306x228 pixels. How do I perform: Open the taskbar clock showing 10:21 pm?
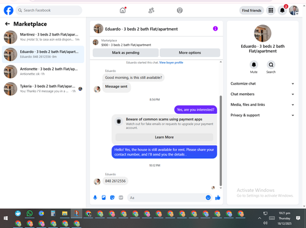point(285,218)
